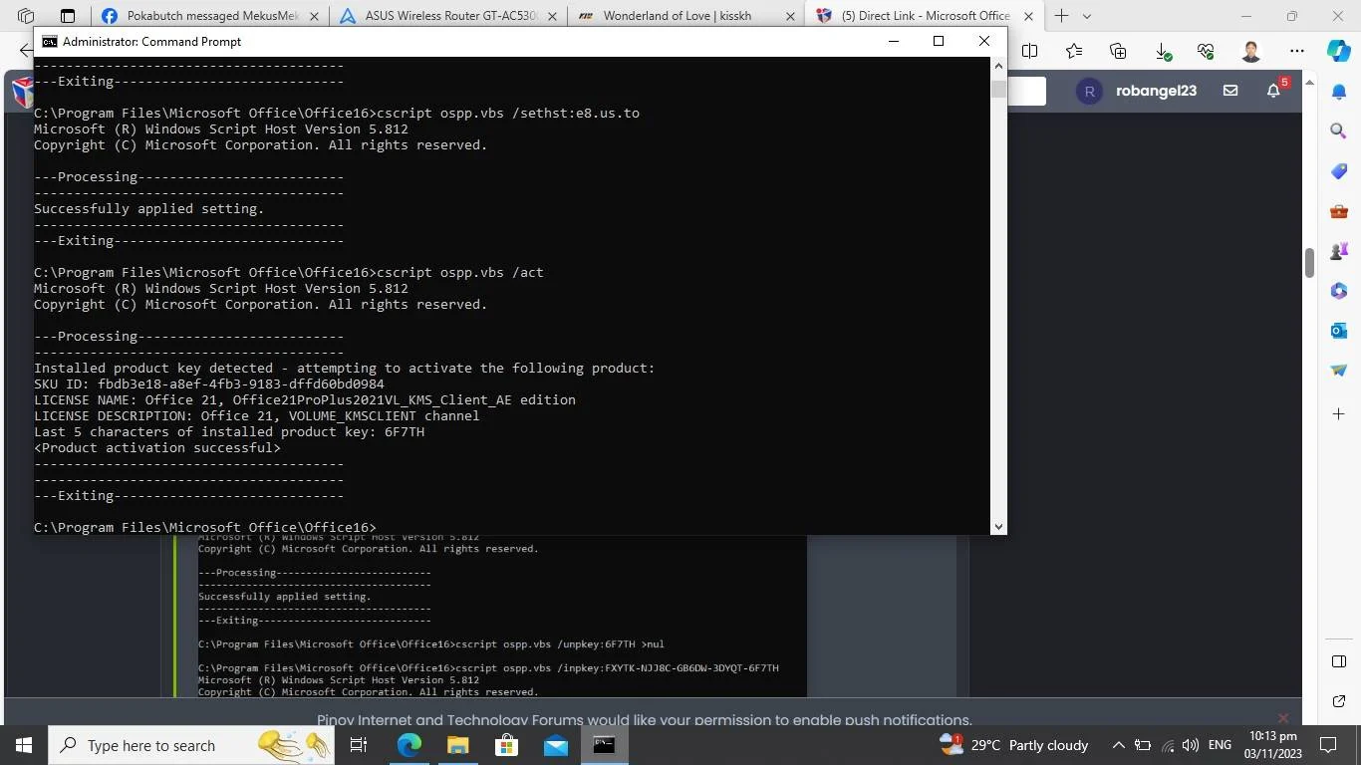Screen dimensions: 1361x765
Task: Open the sidebar Search magnifier icon
Action: [1339, 130]
